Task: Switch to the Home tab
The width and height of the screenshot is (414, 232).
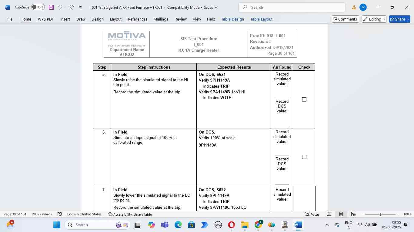Action: pyautogui.click(x=26, y=19)
